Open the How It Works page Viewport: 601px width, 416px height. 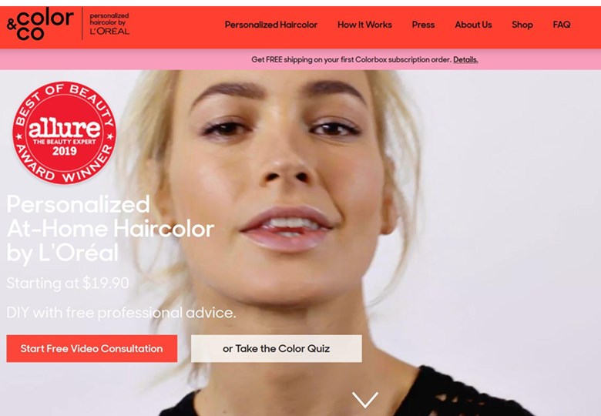(x=364, y=25)
